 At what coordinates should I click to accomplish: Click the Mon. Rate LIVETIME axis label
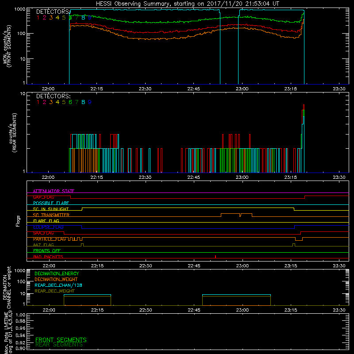[x=8, y=332]
